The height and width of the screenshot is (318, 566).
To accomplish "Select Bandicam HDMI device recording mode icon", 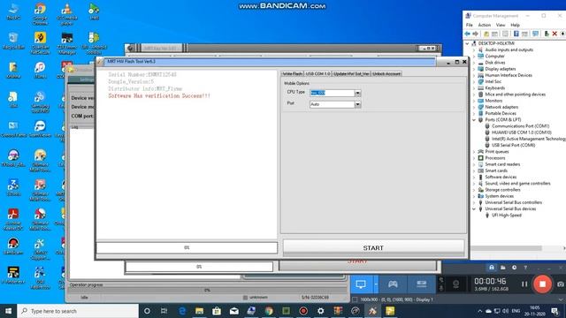I will [421, 284].
